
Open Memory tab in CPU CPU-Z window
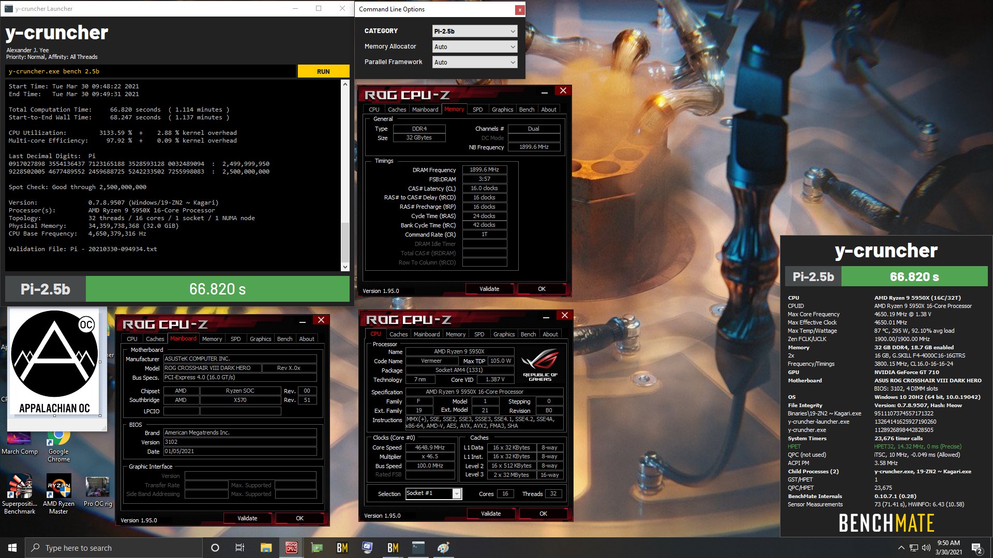point(456,334)
